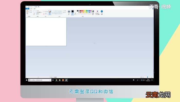
Task: Open the blue File tab in Paint
Action: click(27, 9)
